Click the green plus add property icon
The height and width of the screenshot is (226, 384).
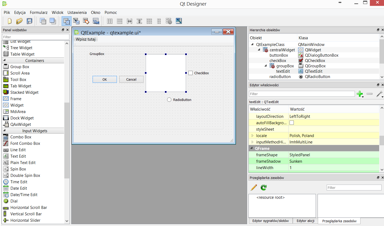coord(360,94)
